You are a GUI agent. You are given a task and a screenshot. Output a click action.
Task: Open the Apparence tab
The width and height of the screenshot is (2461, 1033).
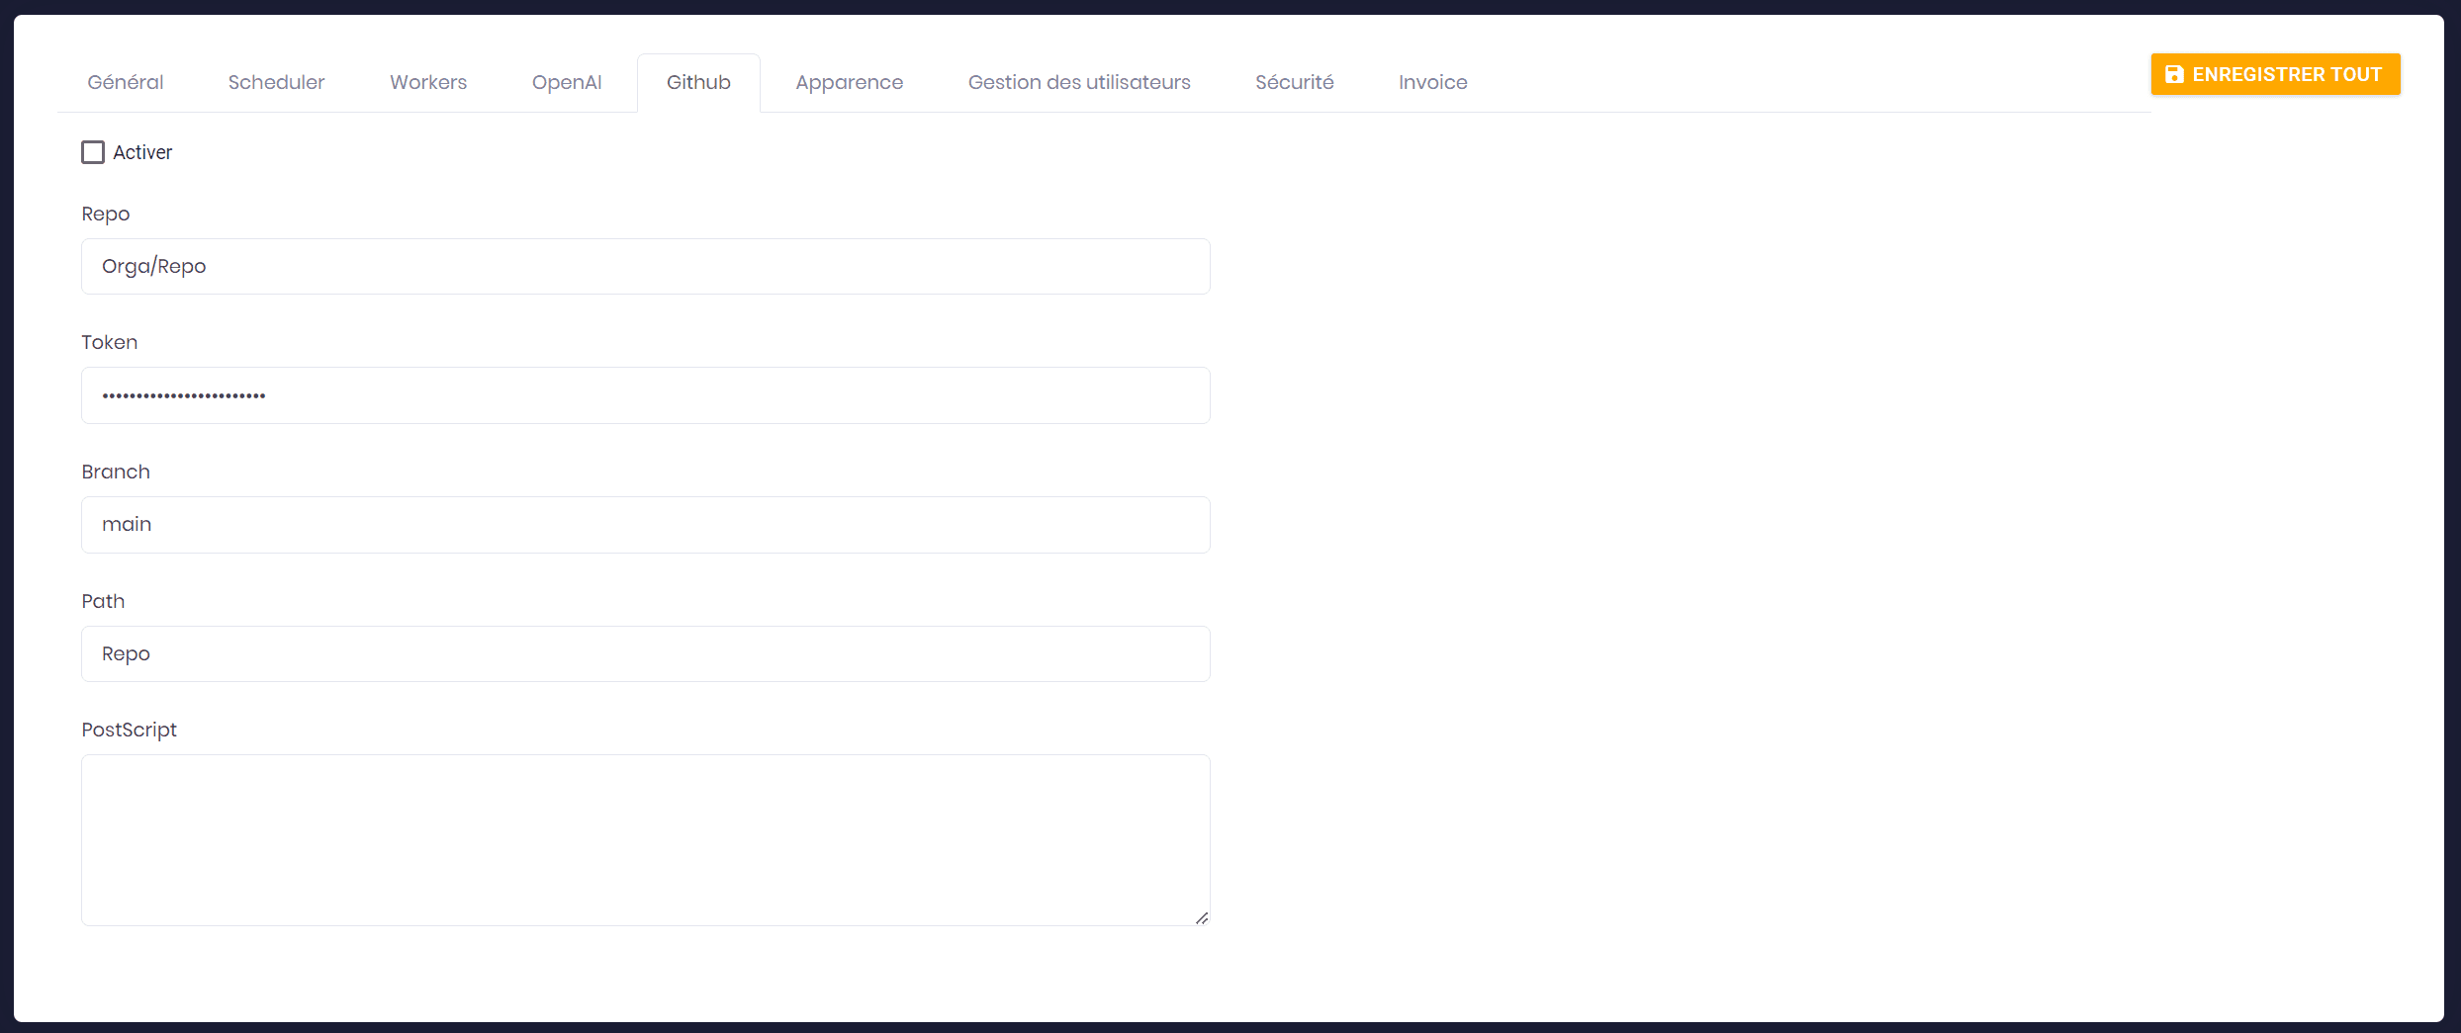click(x=850, y=82)
